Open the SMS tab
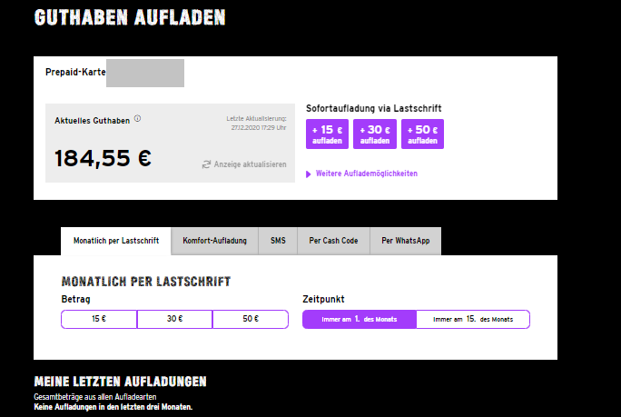Screen dimensions: 621x417 tap(278, 241)
